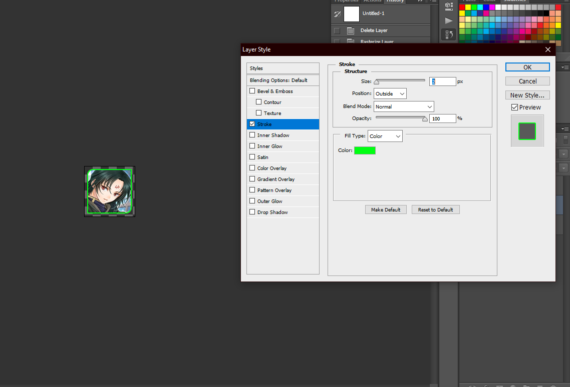Uncheck the Stroke effect checkbox

(252, 124)
